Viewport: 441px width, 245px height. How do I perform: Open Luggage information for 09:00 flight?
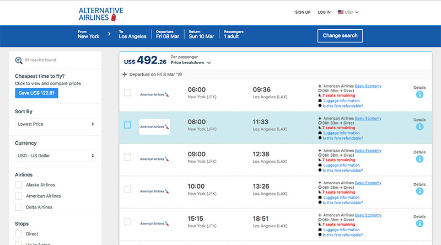point(341,166)
